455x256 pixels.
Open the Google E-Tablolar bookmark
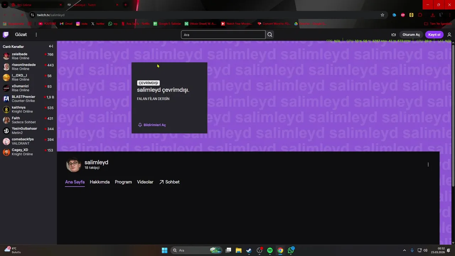click(167, 23)
